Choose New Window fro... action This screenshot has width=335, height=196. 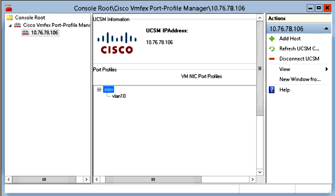coord(300,79)
